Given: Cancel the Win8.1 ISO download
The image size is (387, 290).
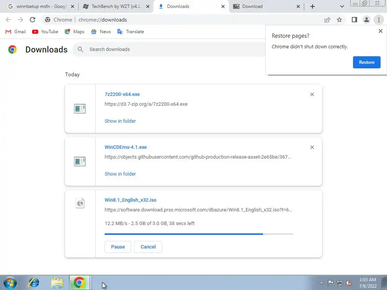Looking at the screenshot, I should tap(148, 247).
